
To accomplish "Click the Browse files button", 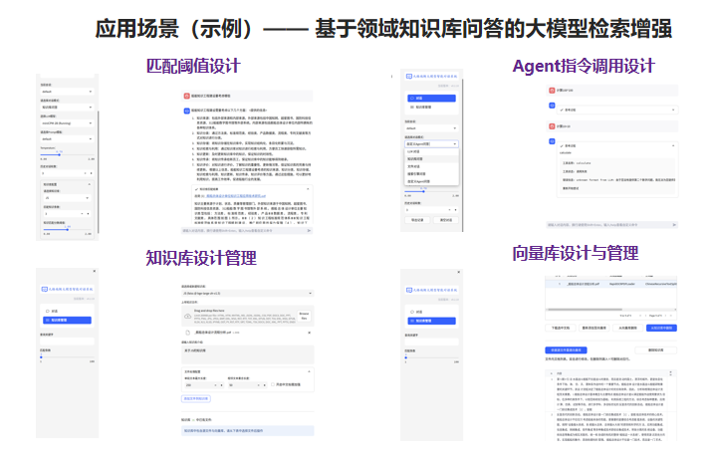I will [305, 316].
